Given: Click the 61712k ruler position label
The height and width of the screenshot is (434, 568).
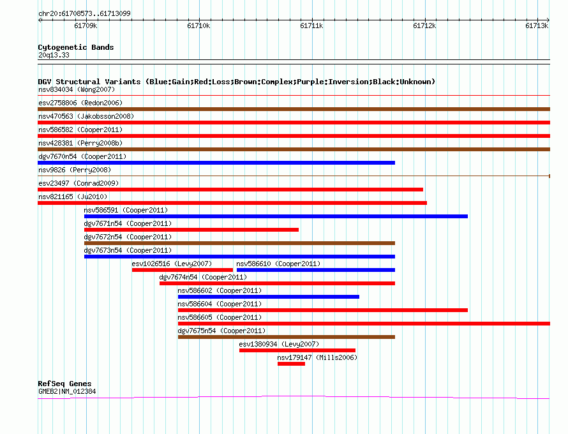Looking at the screenshot, I should (424, 26).
